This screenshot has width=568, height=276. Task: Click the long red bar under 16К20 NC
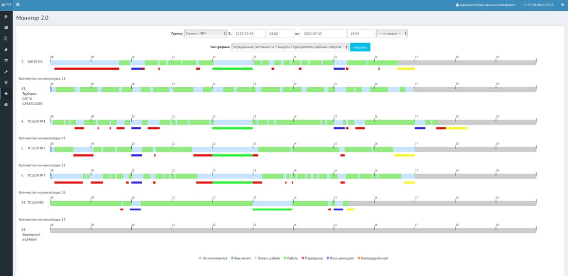86,69
